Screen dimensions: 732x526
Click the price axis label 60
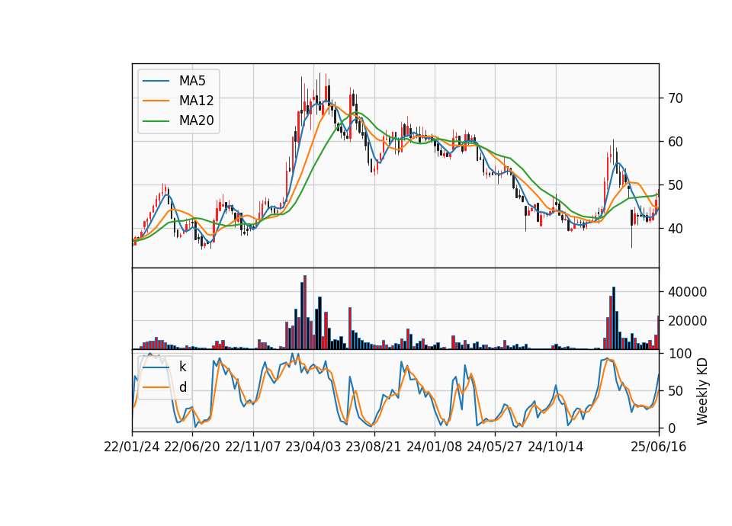(676, 142)
